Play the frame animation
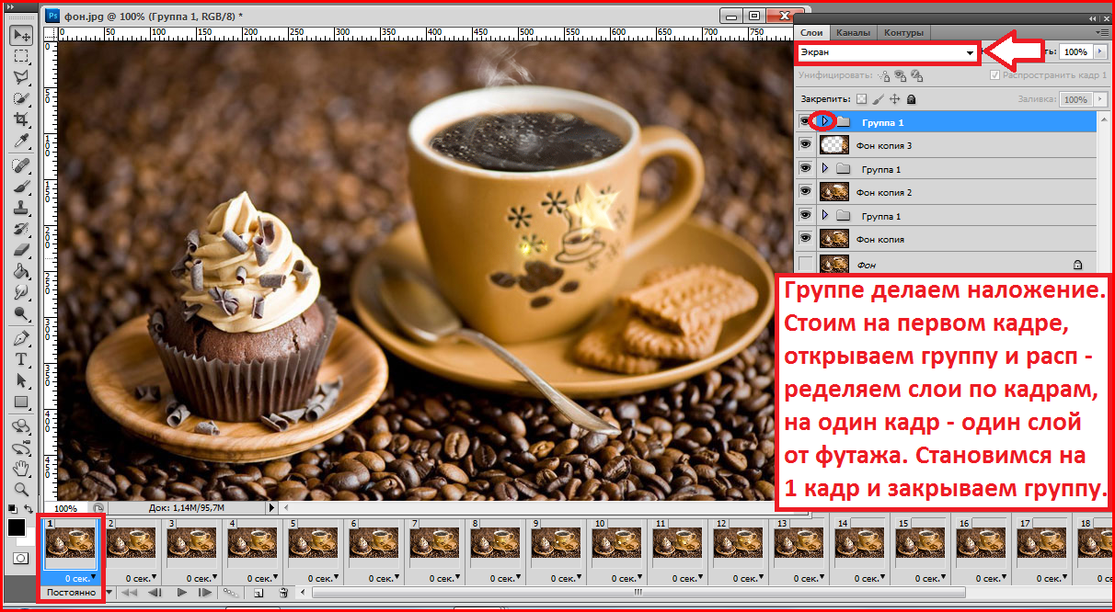Image resolution: width=1115 pixels, height=612 pixels. [181, 594]
